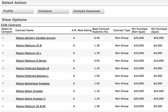Screen dimensions: 168x112
Task: Select plus icon for Polaris Retirement Protector
Action: tap(3, 84)
